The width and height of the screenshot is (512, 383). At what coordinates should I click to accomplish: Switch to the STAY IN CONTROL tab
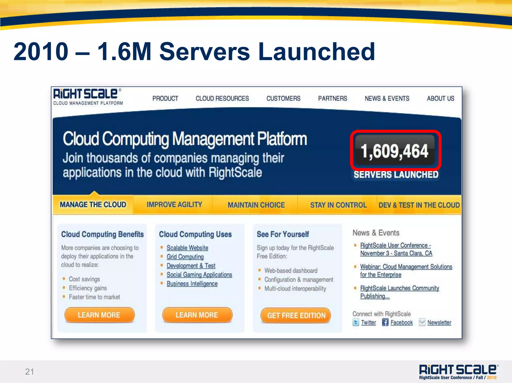tap(338, 205)
